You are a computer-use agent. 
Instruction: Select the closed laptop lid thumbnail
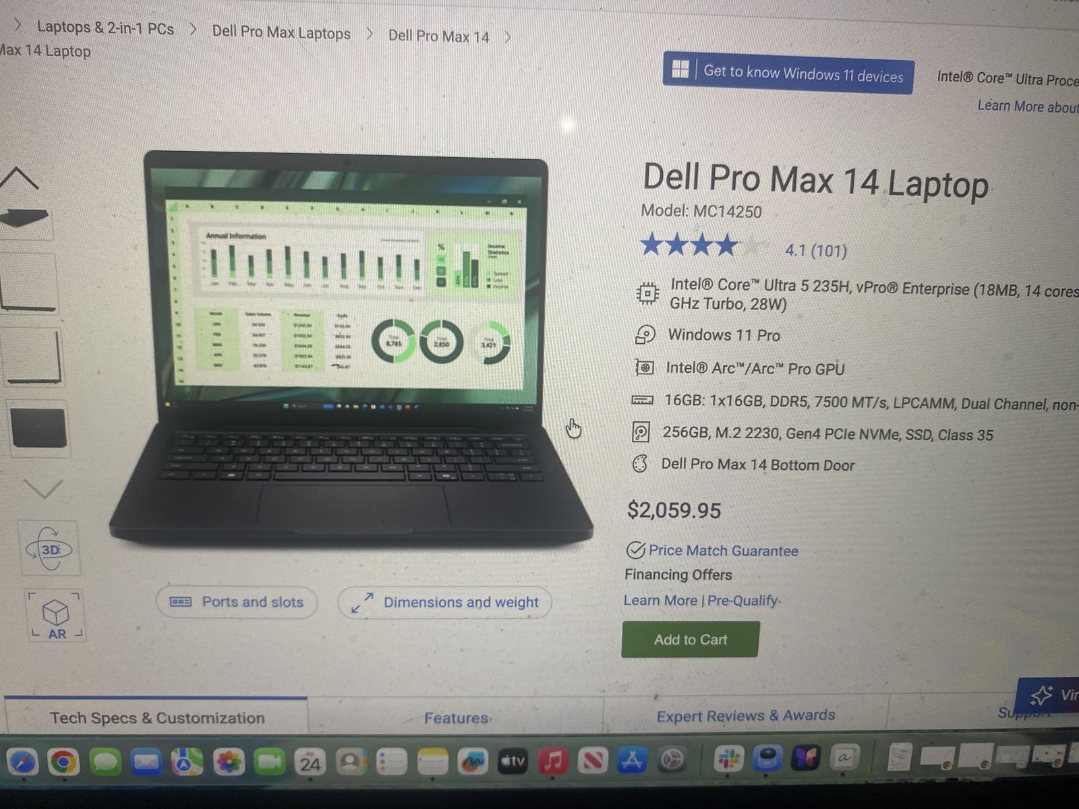(39, 428)
